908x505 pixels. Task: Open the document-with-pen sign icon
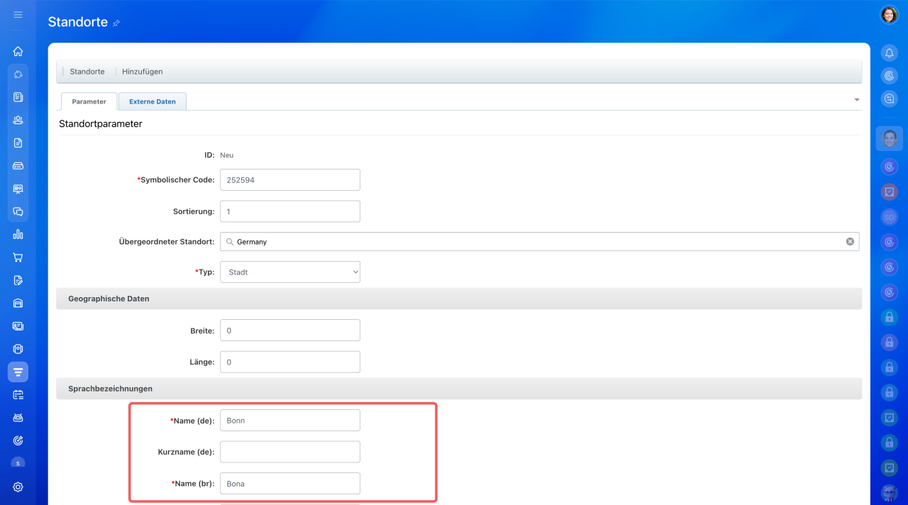(x=18, y=280)
